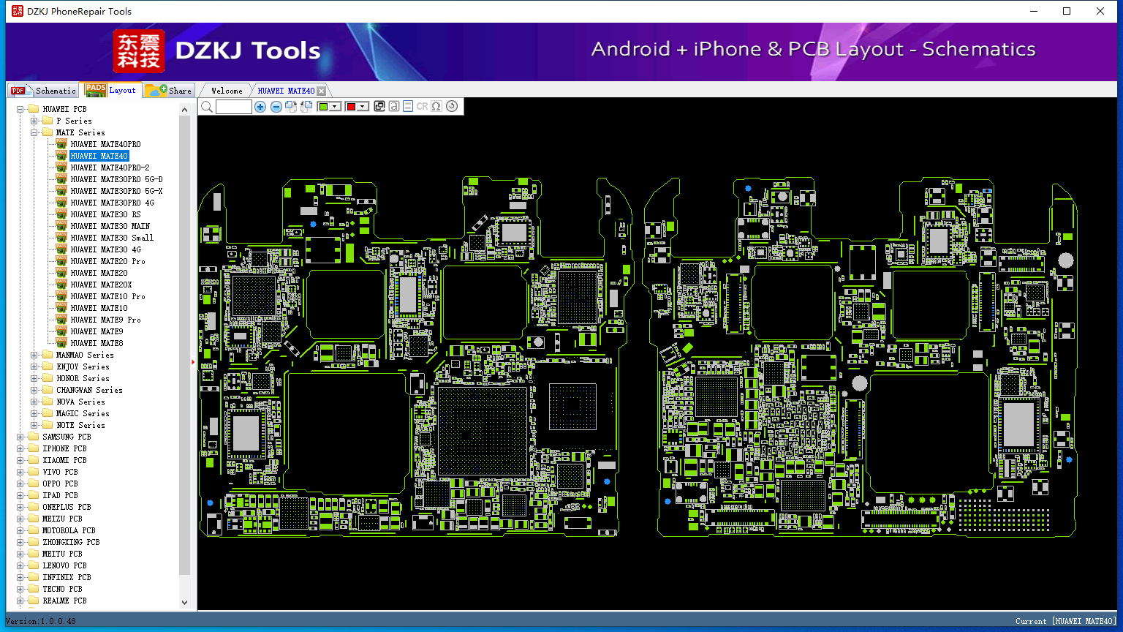
Task: Select the MAGIC Series folder label
Action: pyautogui.click(x=83, y=413)
